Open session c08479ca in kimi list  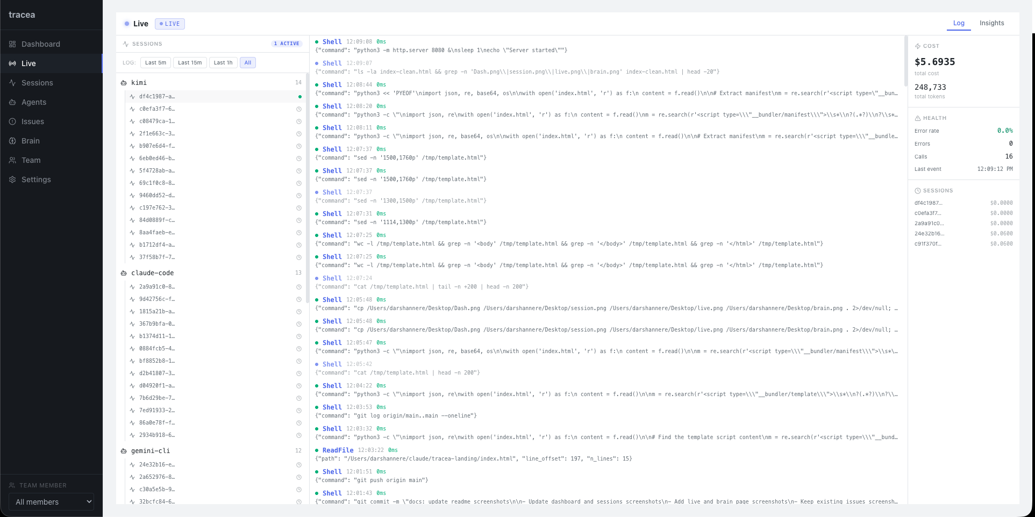coord(216,121)
